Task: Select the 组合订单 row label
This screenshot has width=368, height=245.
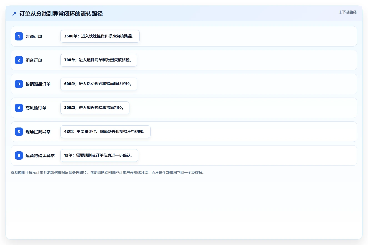Action: pos(34,60)
